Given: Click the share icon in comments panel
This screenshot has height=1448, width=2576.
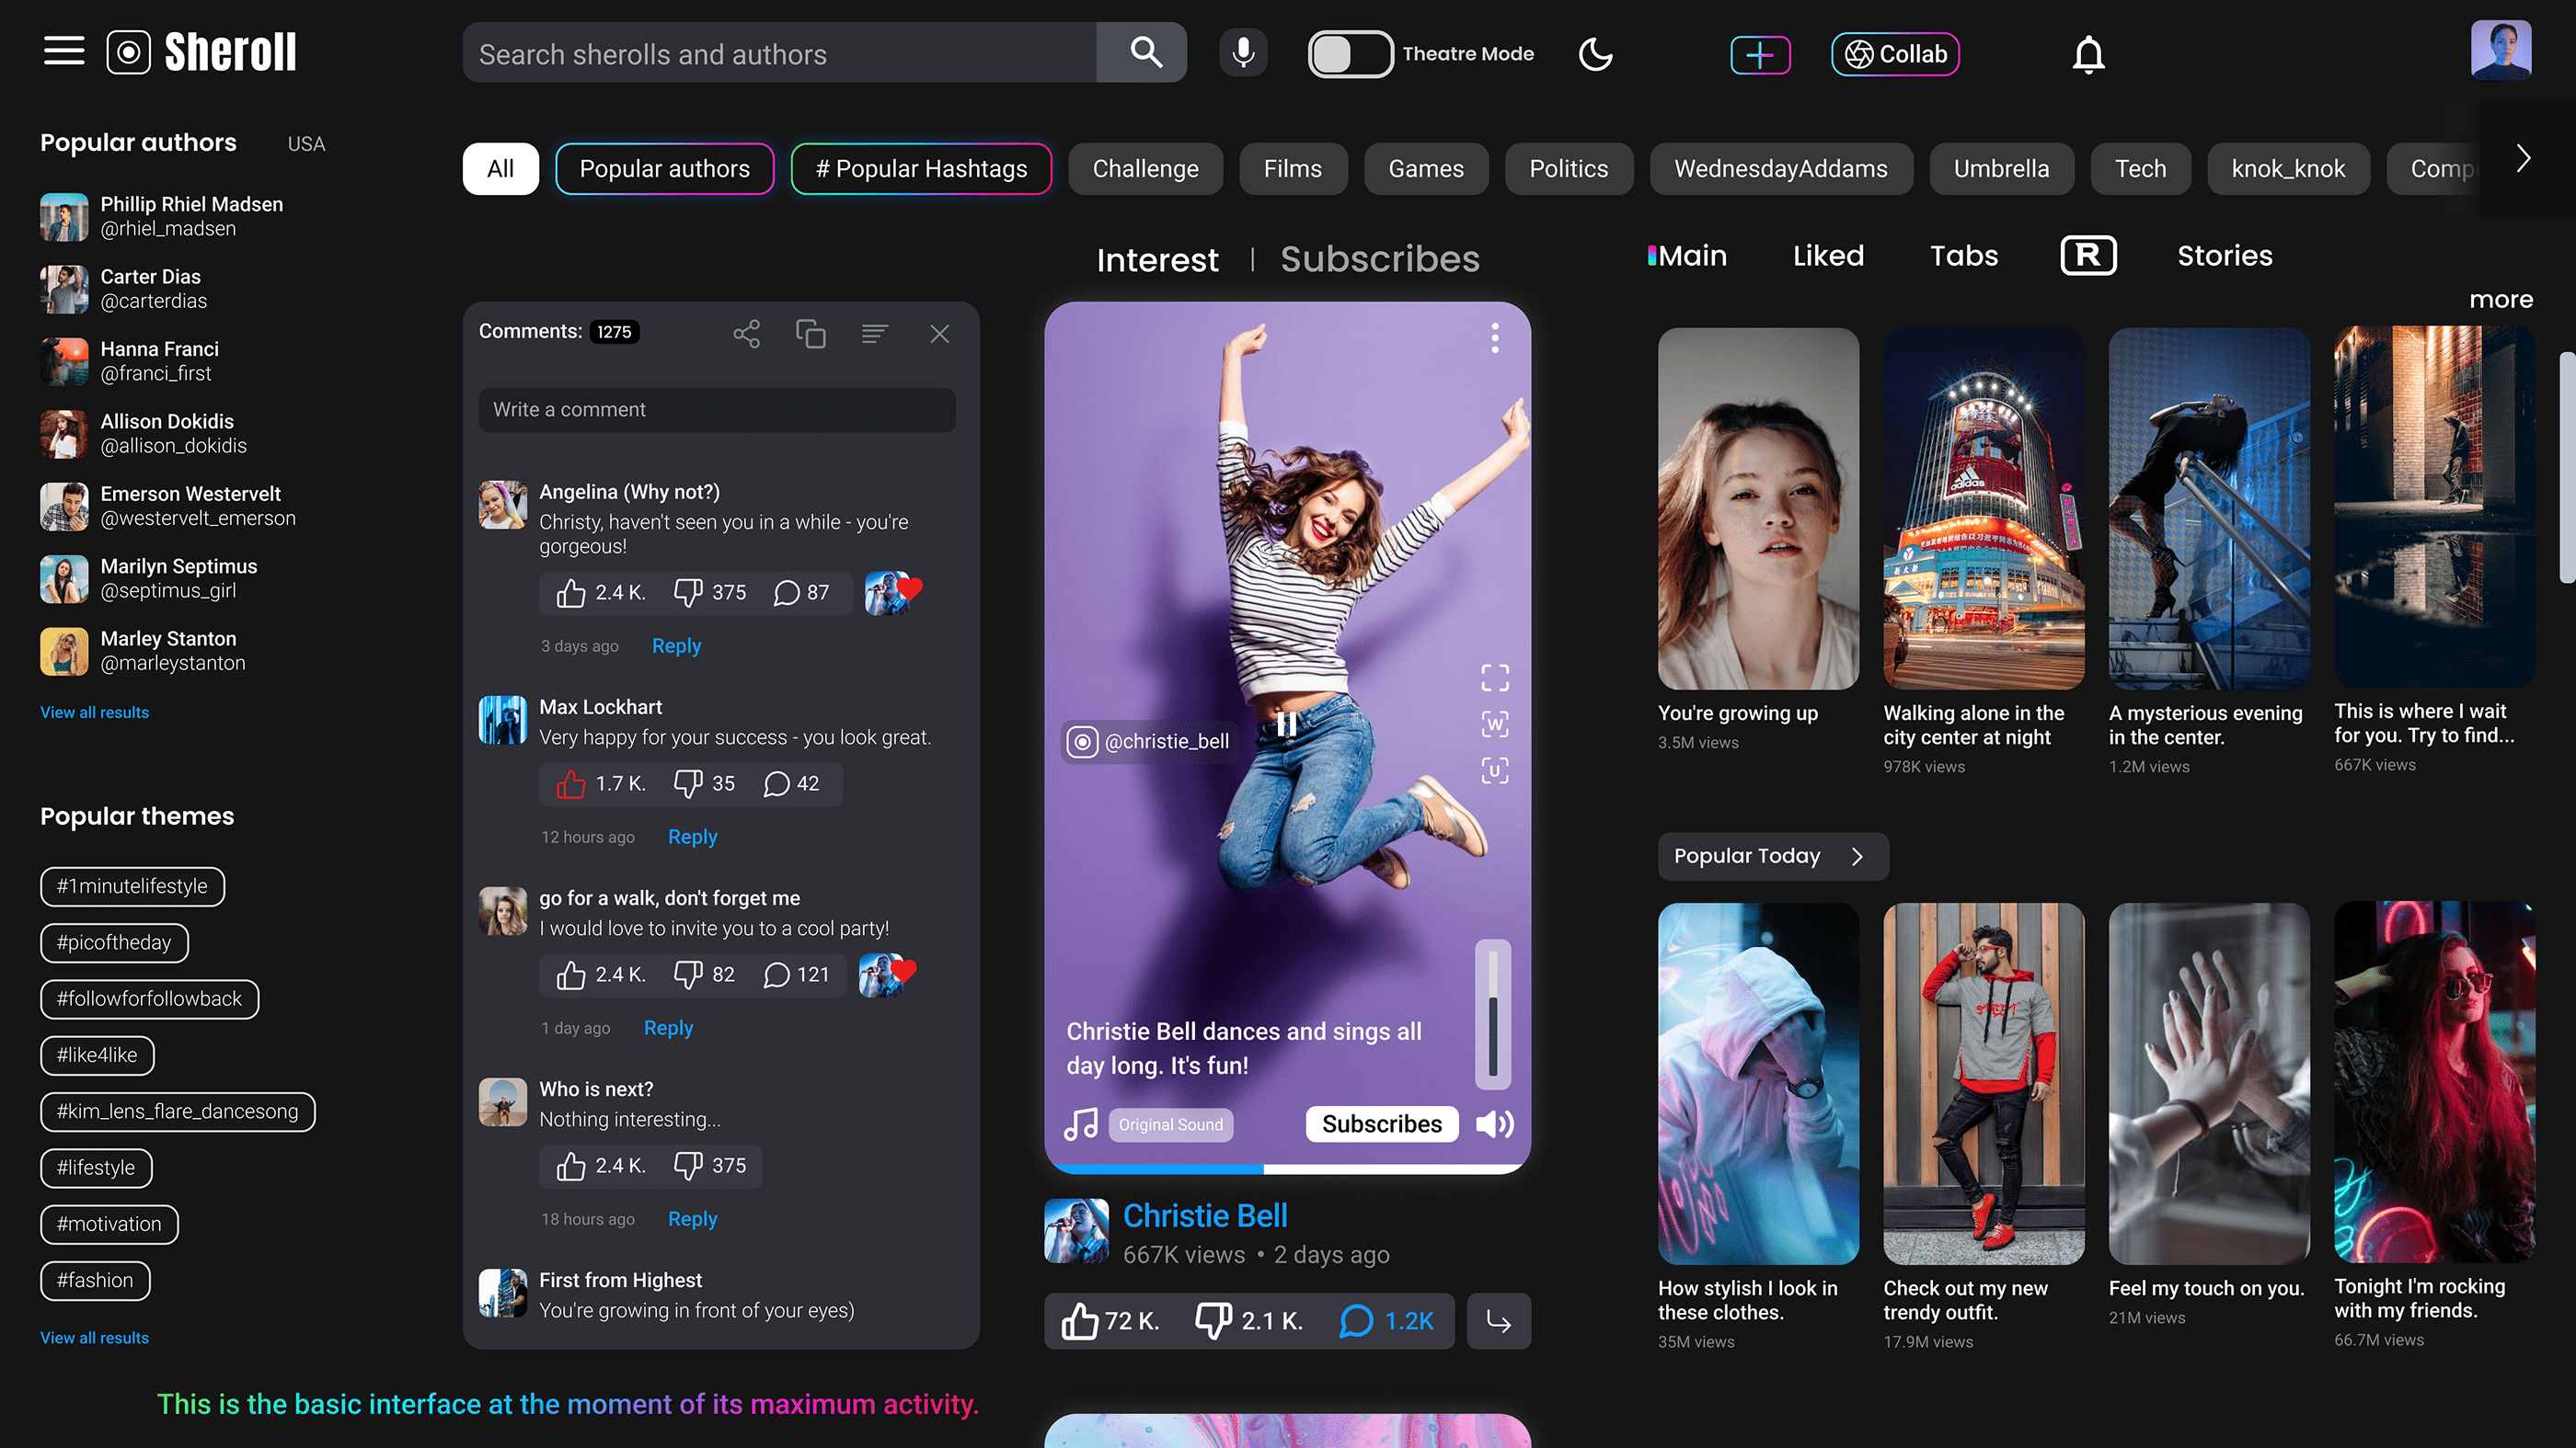Looking at the screenshot, I should tap(746, 334).
